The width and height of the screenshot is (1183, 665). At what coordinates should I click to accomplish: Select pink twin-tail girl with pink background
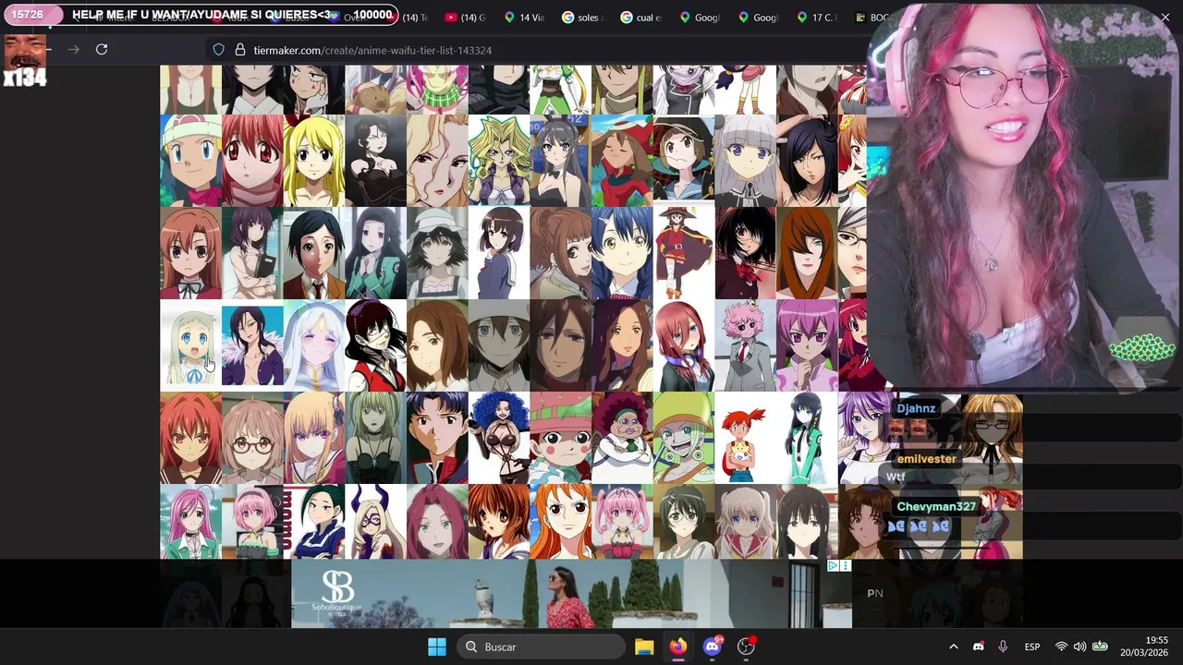(x=622, y=521)
